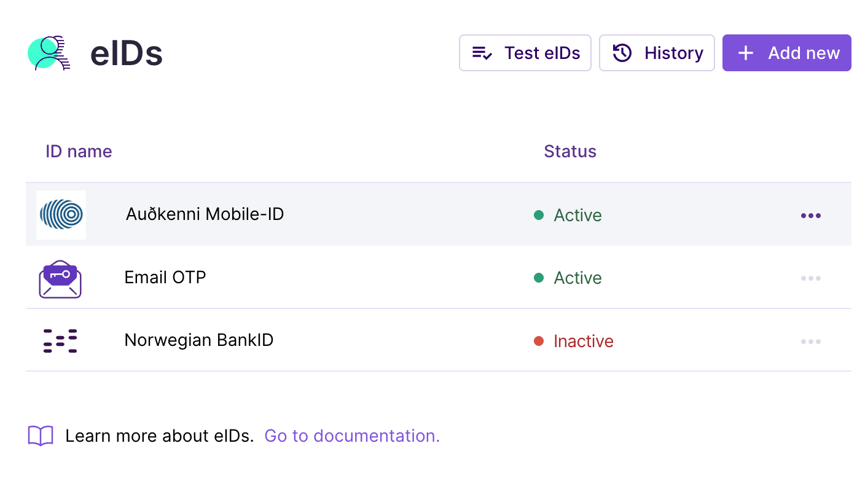
Task: Click the plus icon in Add new
Action: point(745,53)
